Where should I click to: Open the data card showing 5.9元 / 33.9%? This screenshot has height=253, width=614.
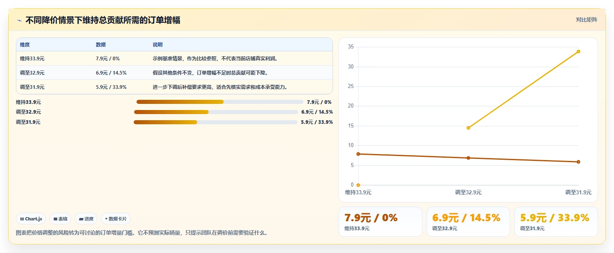(x=556, y=222)
